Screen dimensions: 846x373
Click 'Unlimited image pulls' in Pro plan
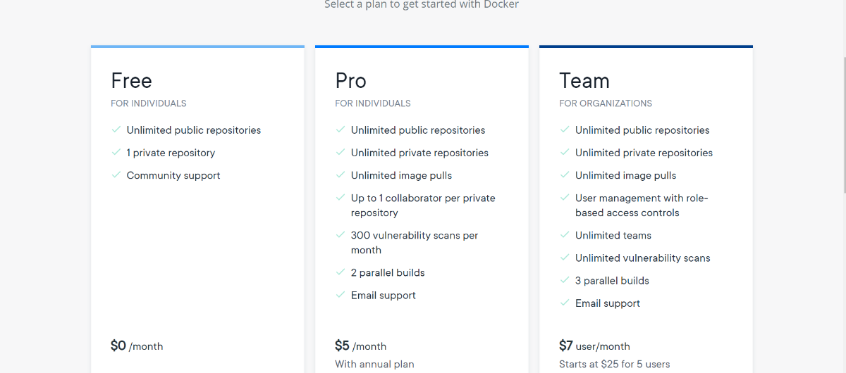pyautogui.click(x=402, y=175)
